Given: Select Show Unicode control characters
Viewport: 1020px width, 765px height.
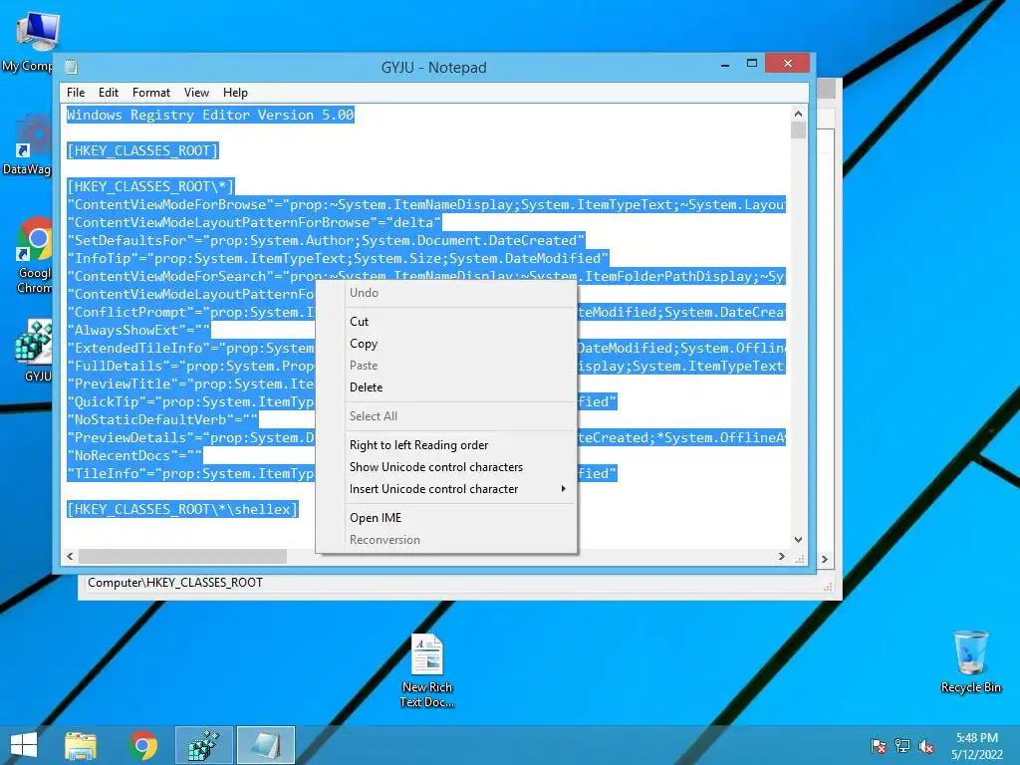Looking at the screenshot, I should tap(446, 467).
